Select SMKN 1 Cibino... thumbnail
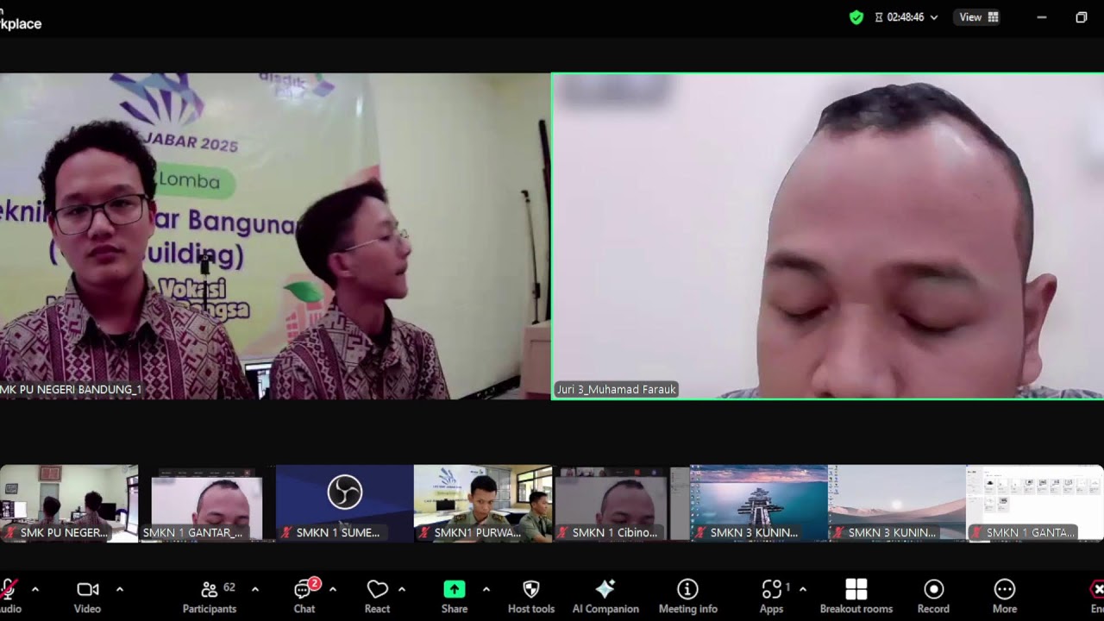1104x621 pixels. click(x=621, y=504)
